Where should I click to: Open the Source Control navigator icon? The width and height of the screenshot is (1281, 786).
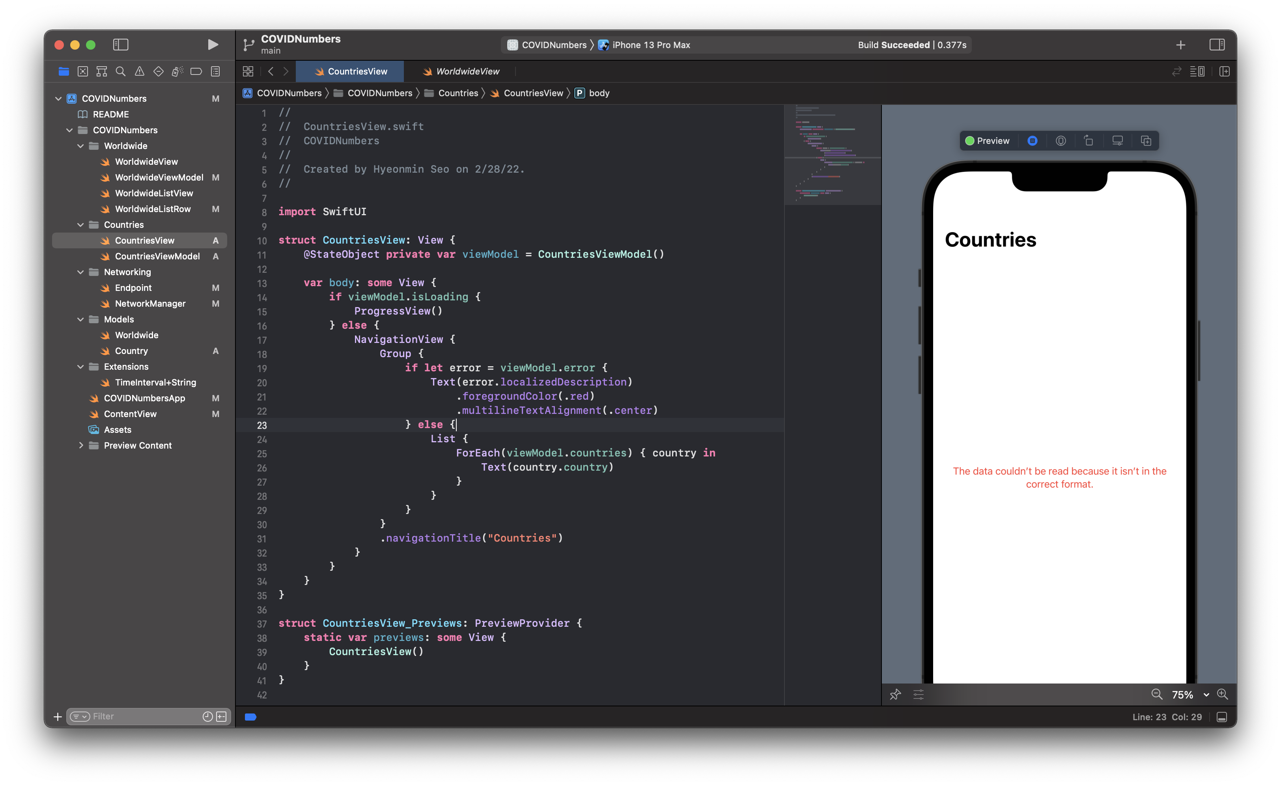pos(83,72)
